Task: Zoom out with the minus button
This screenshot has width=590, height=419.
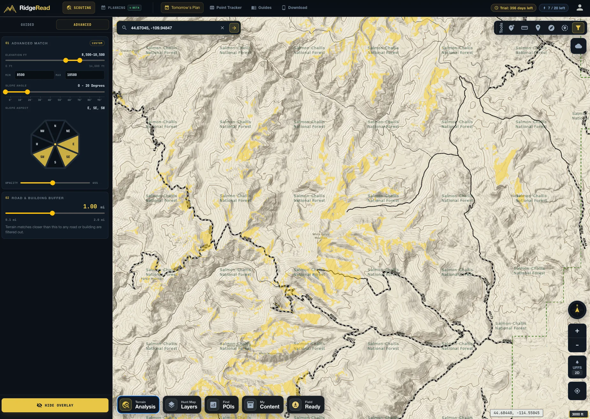Action: click(x=577, y=345)
